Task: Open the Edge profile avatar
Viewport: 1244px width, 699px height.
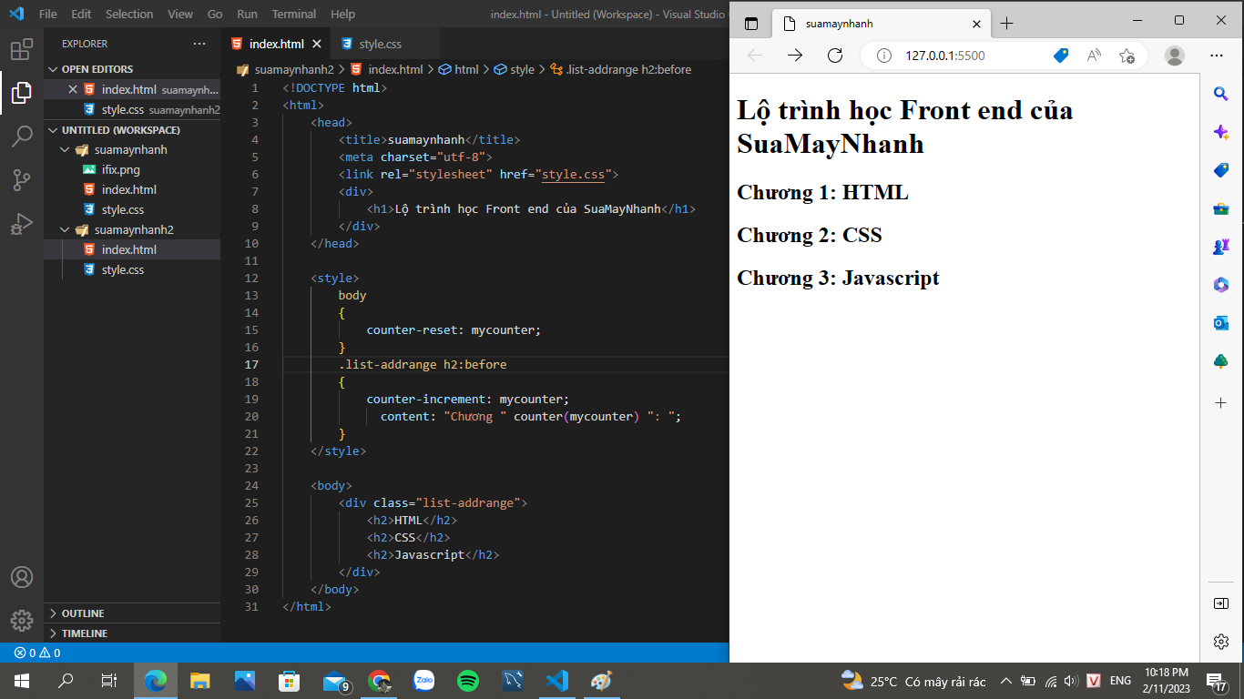Action: (1175, 56)
